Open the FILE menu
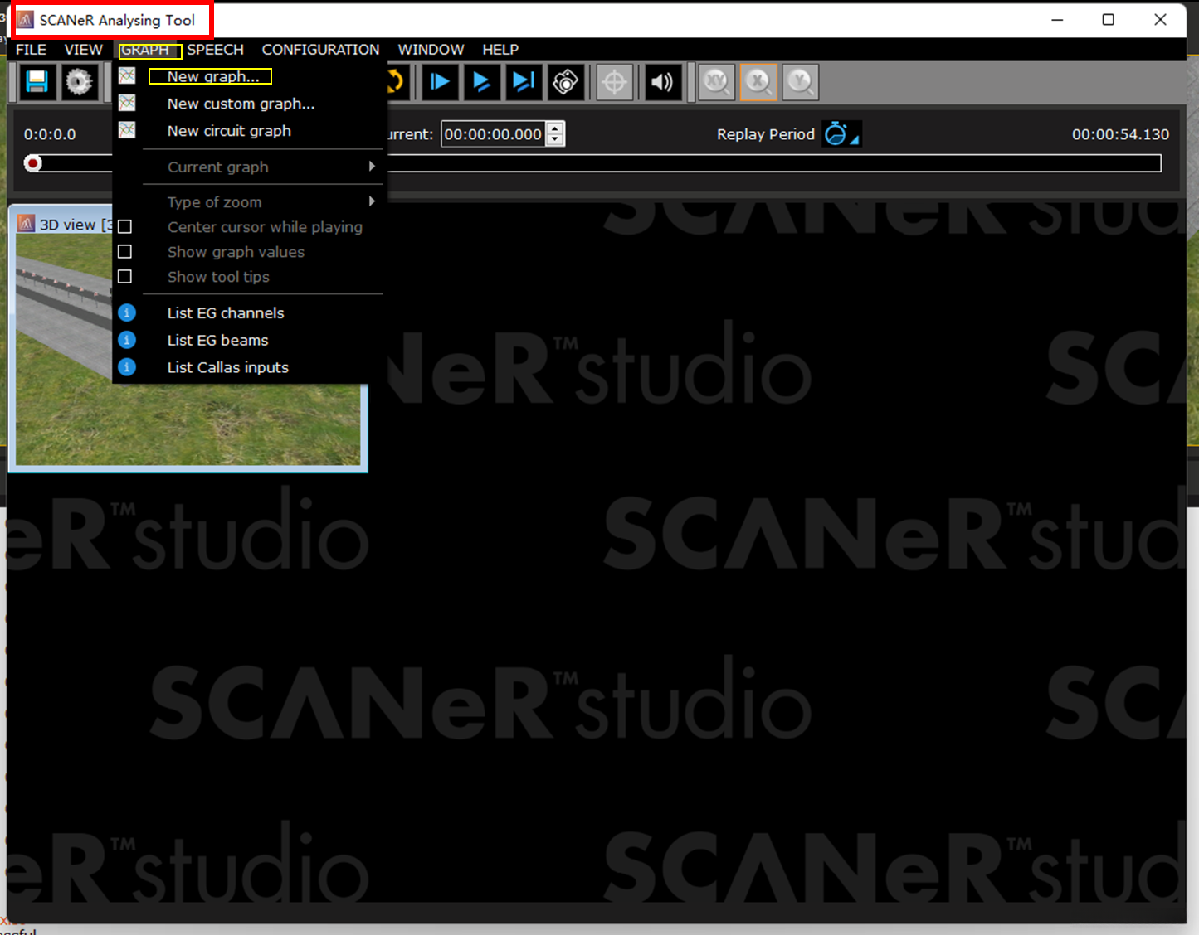This screenshot has height=935, width=1199. tap(31, 50)
